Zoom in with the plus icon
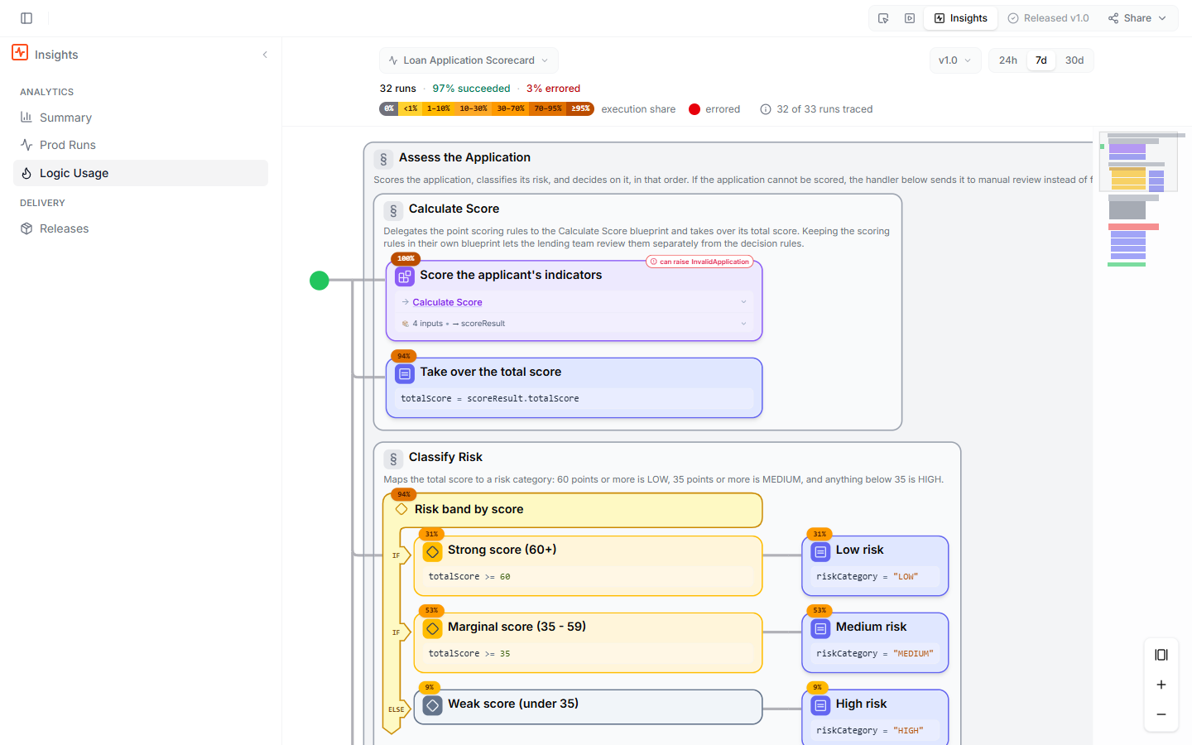 click(1161, 685)
